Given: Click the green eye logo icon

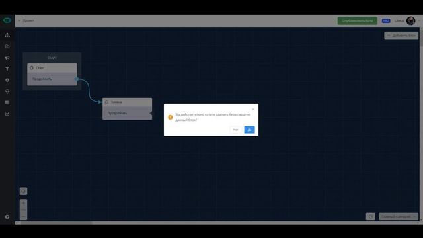Looking at the screenshot, I should pyautogui.click(x=7, y=20).
